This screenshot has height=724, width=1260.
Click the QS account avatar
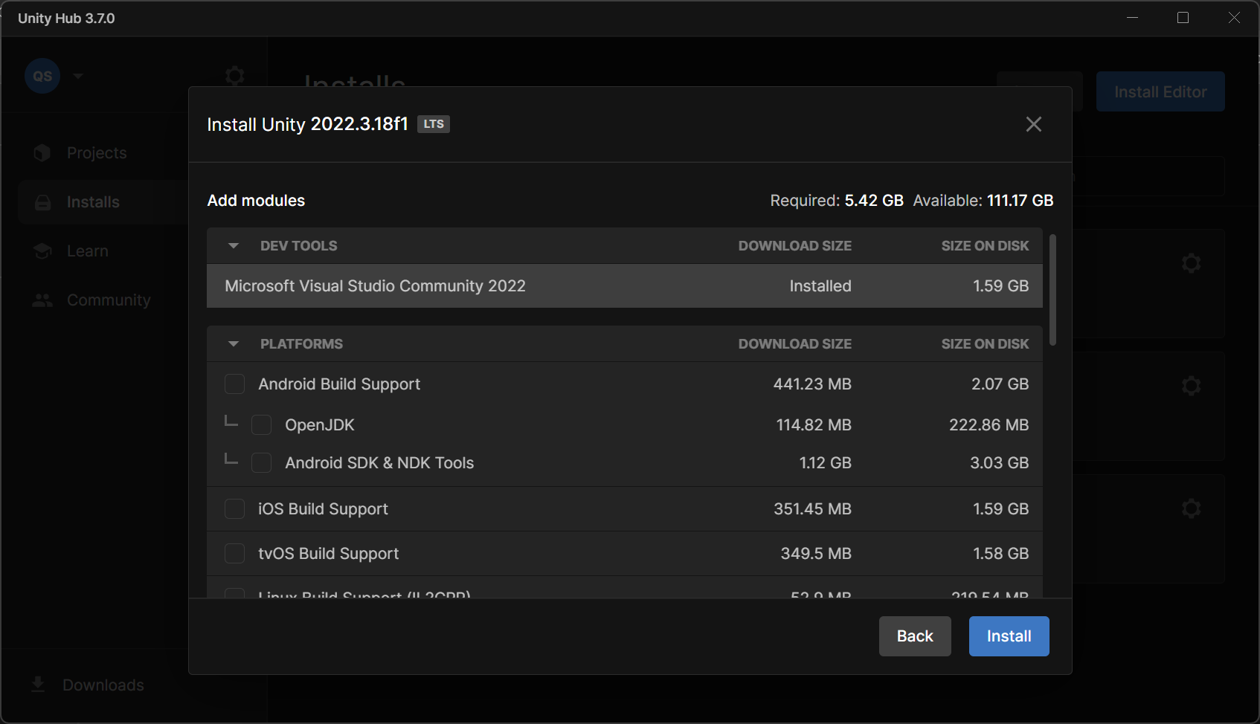[42, 76]
